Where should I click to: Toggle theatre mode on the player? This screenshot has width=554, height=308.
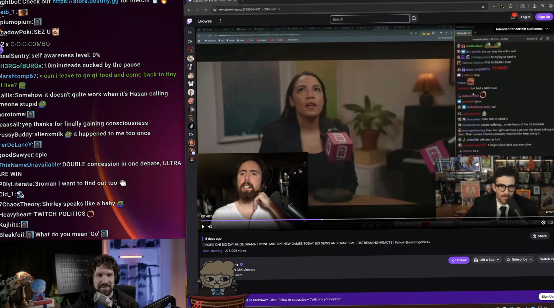[x=550, y=222]
